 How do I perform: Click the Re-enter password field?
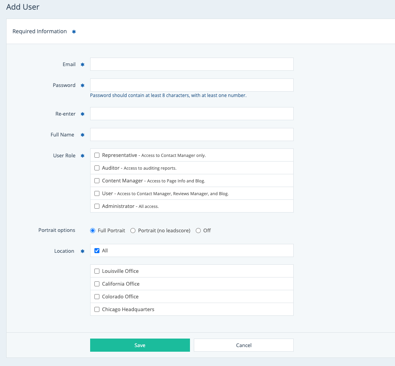pyautogui.click(x=192, y=114)
